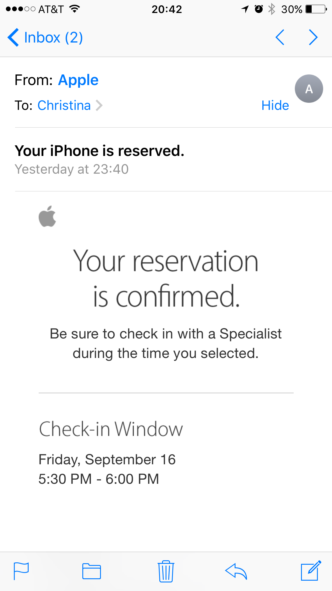332x591 pixels.
Task: Tap the status bar clock 20:42
Action: point(167,9)
